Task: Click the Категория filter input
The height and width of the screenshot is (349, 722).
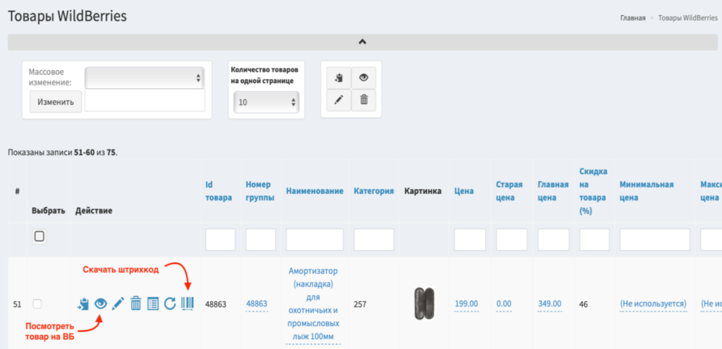Action: click(374, 240)
